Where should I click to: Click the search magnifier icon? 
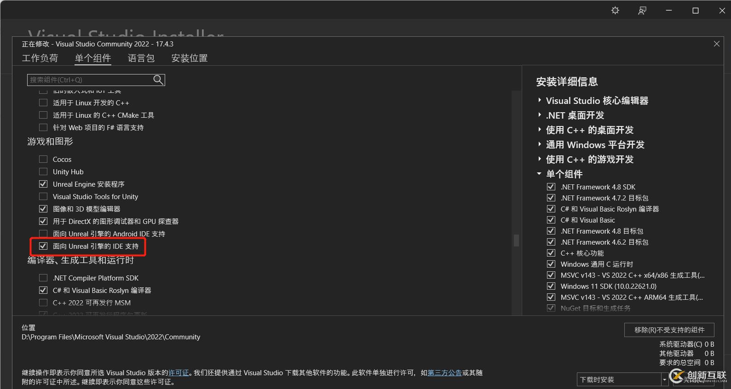click(158, 80)
